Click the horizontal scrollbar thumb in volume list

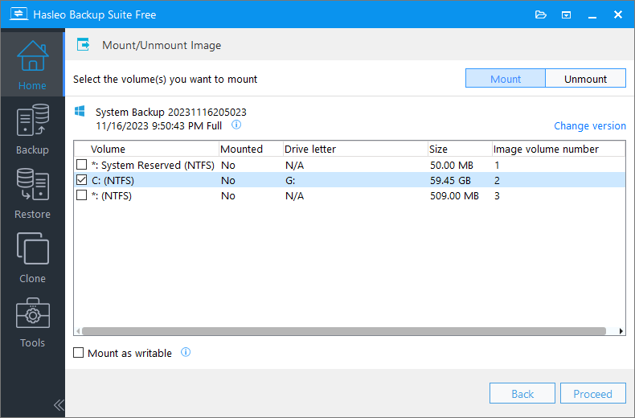[x=344, y=331]
